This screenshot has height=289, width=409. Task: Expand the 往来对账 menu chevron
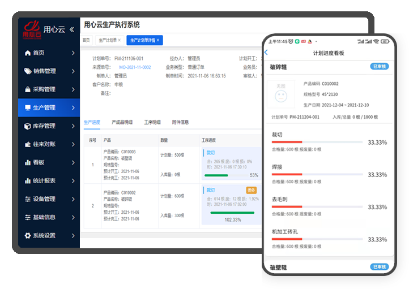[73, 144]
